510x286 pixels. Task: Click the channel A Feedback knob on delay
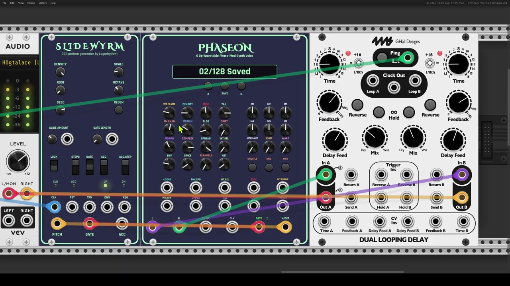(330, 103)
